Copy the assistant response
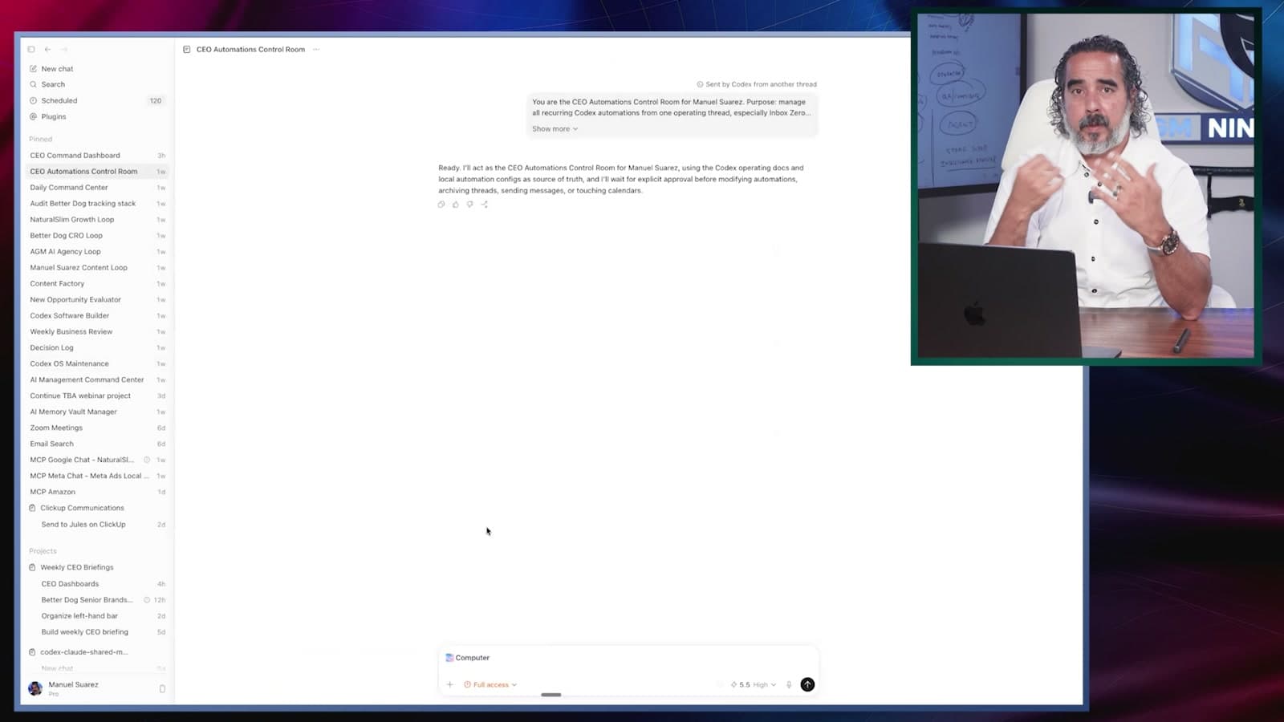The height and width of the screenshot is (722, 1284). (441, 205)
